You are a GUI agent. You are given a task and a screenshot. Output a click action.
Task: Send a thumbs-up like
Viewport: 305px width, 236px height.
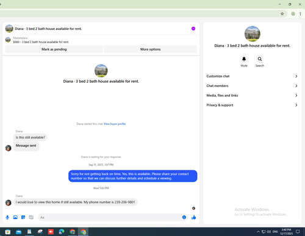tap(193, 217)
